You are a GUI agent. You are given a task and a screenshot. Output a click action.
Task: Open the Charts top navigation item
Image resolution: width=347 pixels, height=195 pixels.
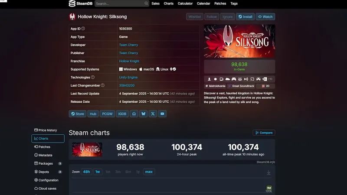(x=169, y=3)
